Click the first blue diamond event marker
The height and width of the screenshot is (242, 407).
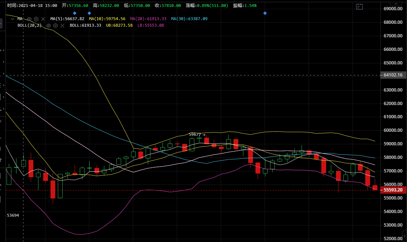point(75,13)
